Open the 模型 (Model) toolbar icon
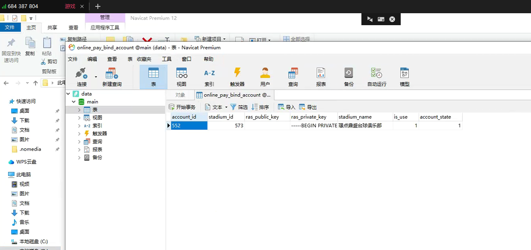The width and height of the screenshot is (531, 250). tap(405, 77)
